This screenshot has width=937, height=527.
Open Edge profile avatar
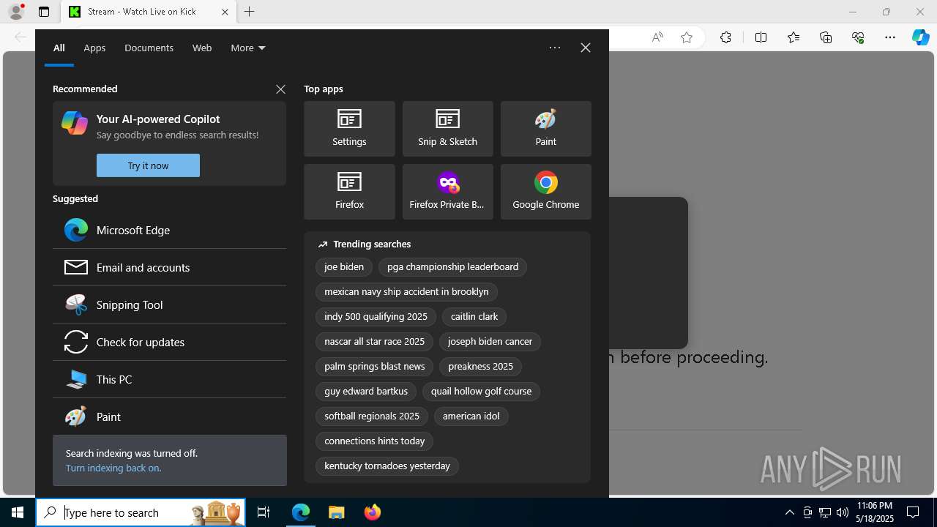[16, 12]
